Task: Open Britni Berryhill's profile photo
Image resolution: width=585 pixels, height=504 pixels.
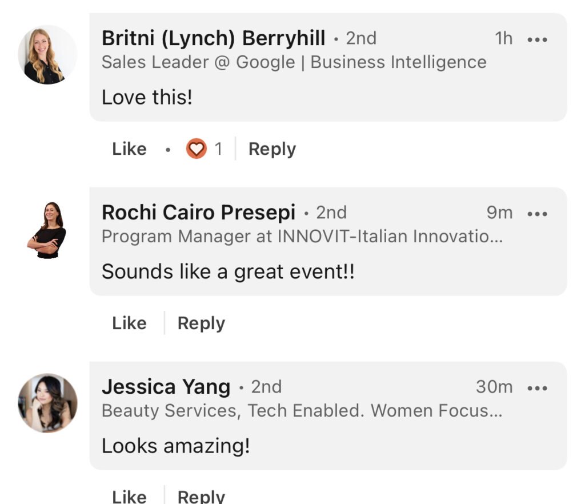Action: click(47, 55)
